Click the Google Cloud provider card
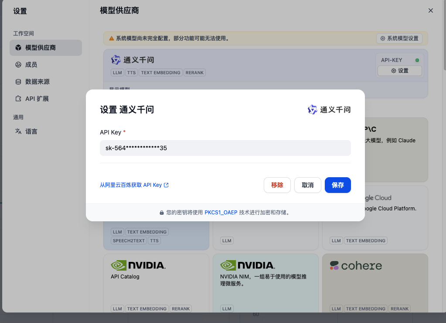 click(375, 218)
